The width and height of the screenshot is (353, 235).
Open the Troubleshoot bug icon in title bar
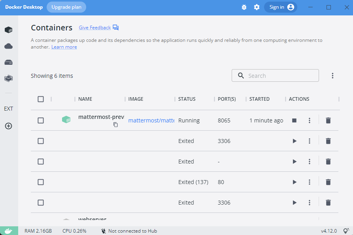pyautogui.click(x=244, y=7)
